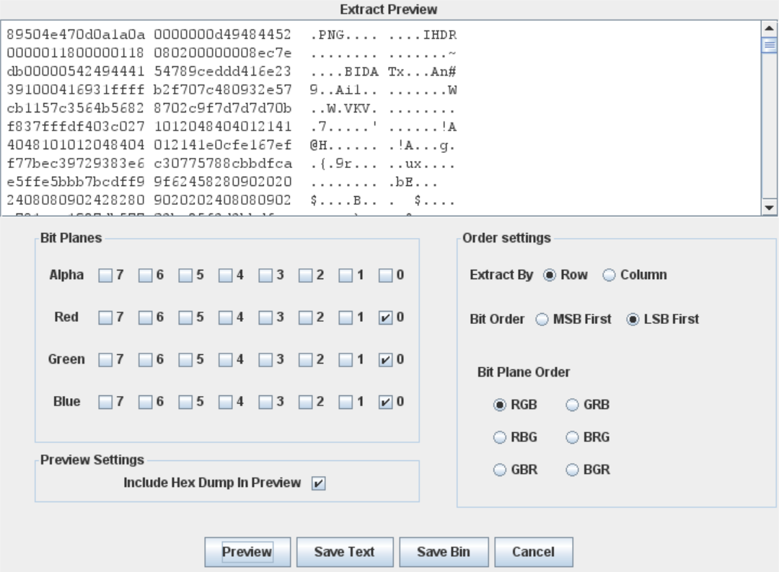Check Alpha bit plane 1
The width and height of the screenshot is (779, 572).
click(346, 276)
